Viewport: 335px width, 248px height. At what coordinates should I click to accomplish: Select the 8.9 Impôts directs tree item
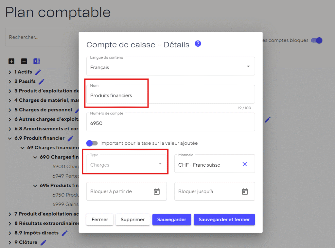pos(36,233)
